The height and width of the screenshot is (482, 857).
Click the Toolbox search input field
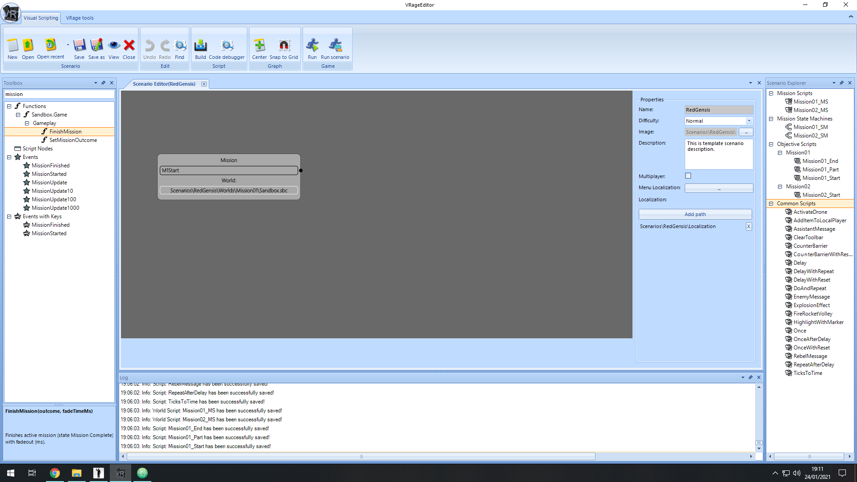coord(59,94)
